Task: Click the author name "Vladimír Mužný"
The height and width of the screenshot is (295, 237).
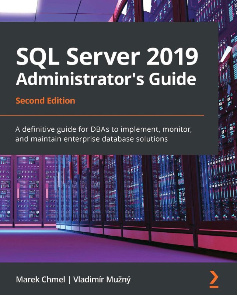Action: click(x=102, y=280)
